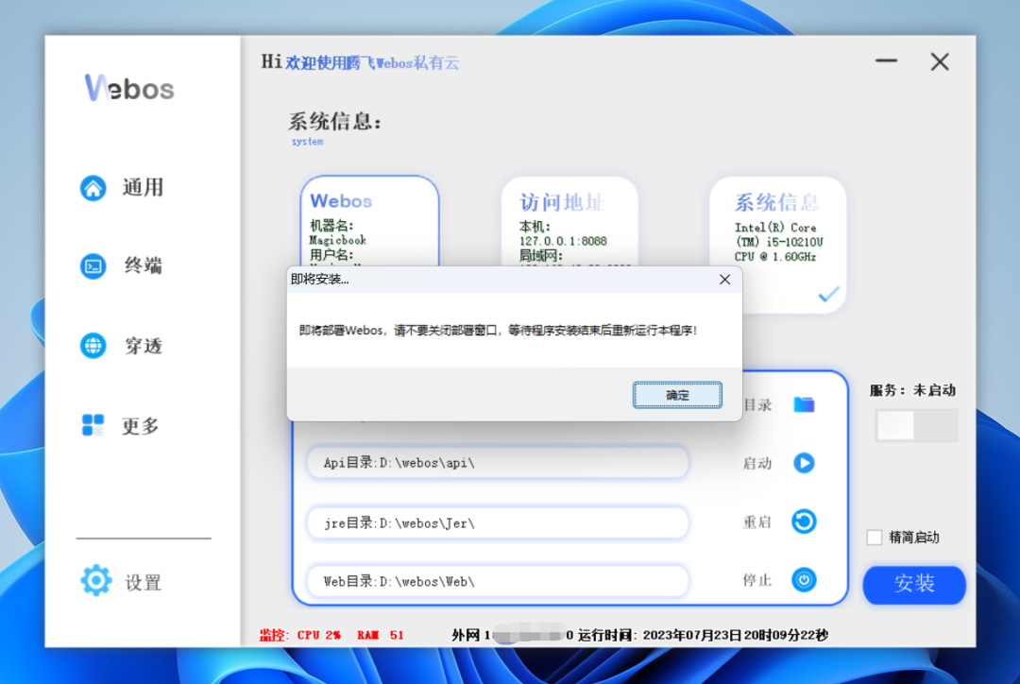Select the 设置 menu label

[144, 583]
